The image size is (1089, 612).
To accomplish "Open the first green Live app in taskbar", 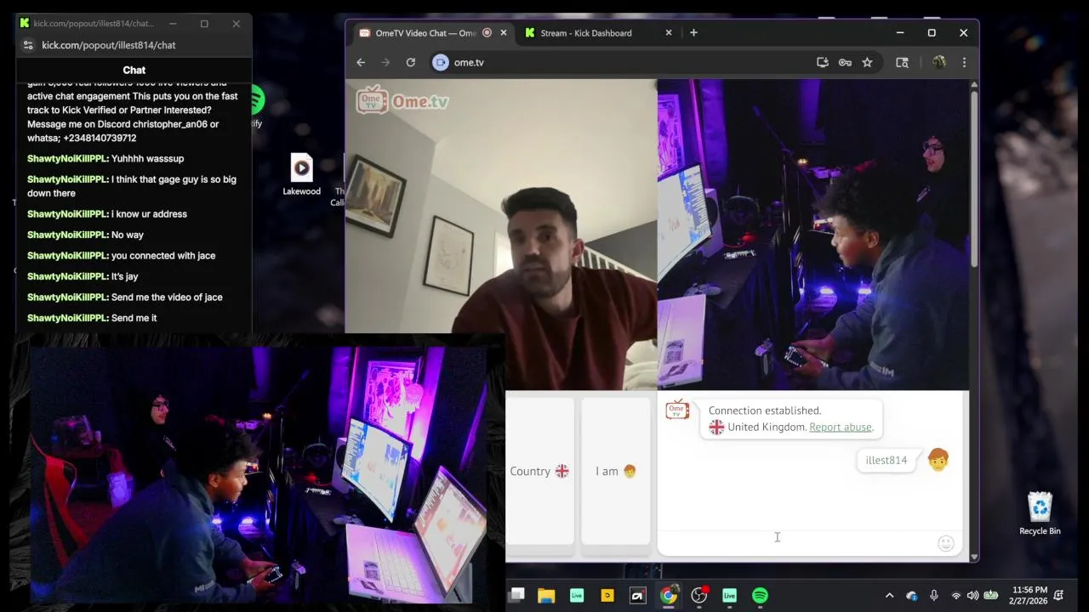I will point(577,596).
